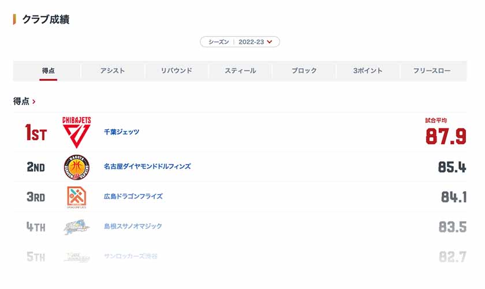Select the 得点 tab

point(48,71)
